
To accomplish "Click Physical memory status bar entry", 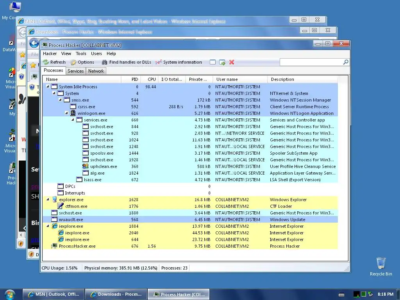I will (x=121, y=268).
